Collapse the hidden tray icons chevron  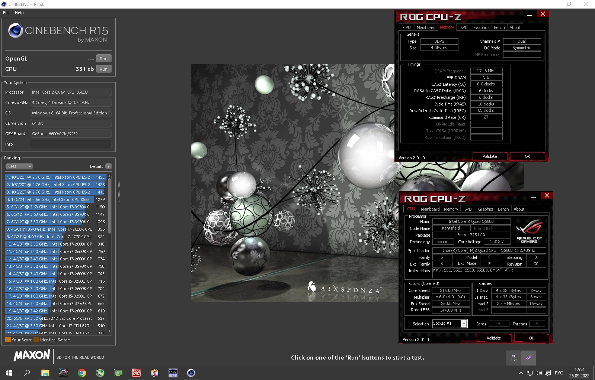[x=521, y=373]
